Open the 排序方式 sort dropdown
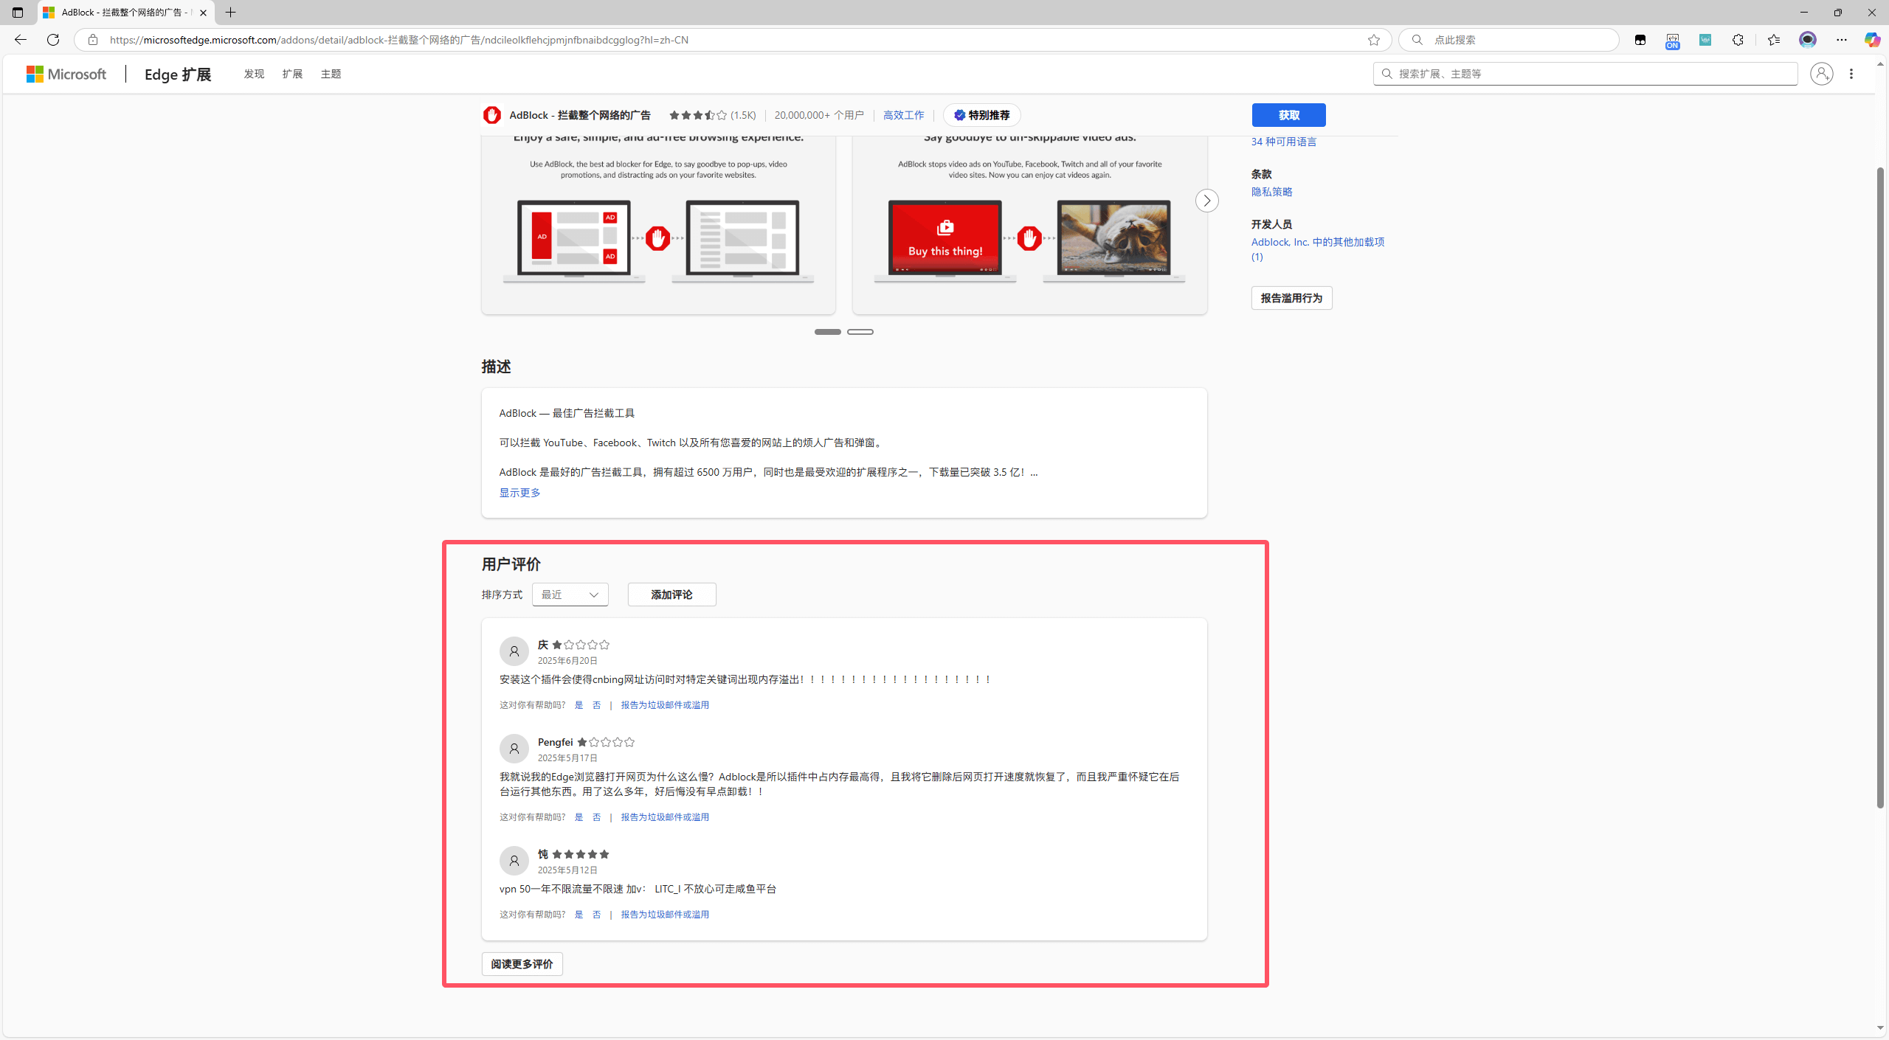The image size is (1889, 1040). [570, 594]
